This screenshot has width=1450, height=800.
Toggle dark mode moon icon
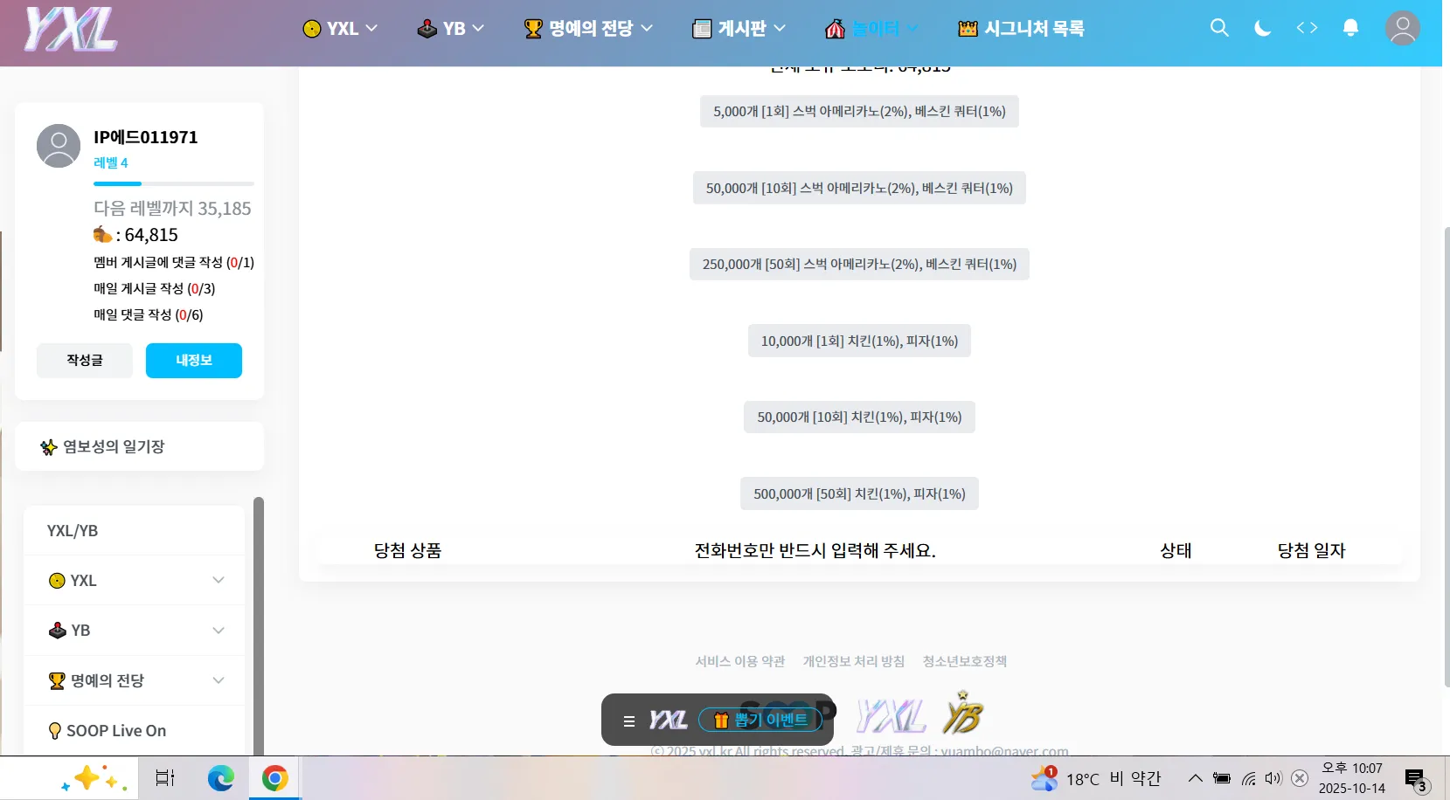pyautogui.click(x=1263, y=28)
